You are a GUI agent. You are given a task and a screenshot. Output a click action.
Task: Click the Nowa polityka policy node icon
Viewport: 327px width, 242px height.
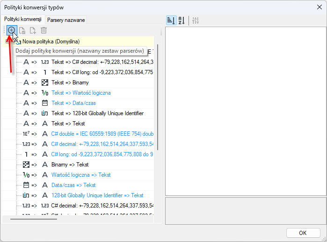[x=17, y=41]
